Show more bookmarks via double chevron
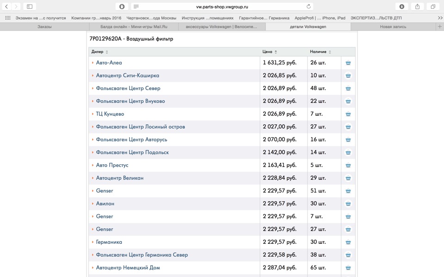The width and height of the screenshot is (444, 277). (440, 18)
